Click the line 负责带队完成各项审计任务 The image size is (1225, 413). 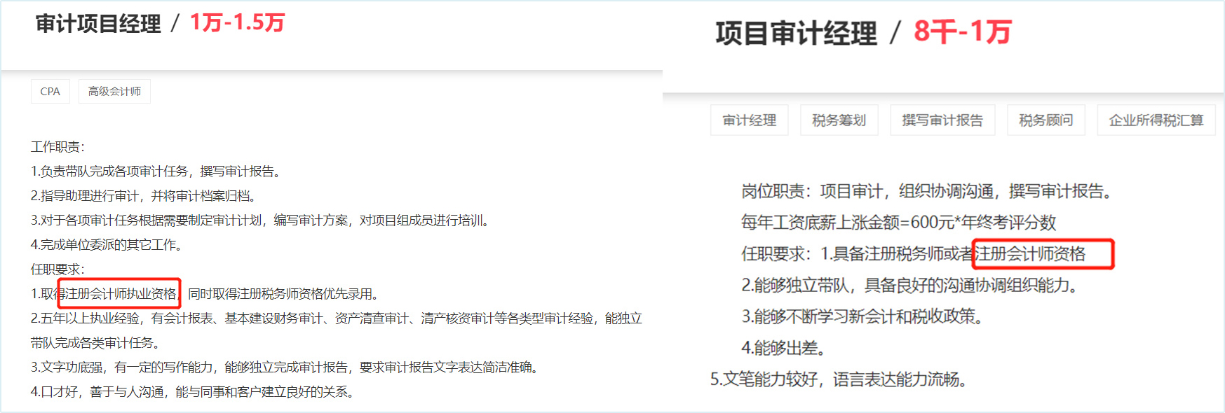[x=156, y=171]
